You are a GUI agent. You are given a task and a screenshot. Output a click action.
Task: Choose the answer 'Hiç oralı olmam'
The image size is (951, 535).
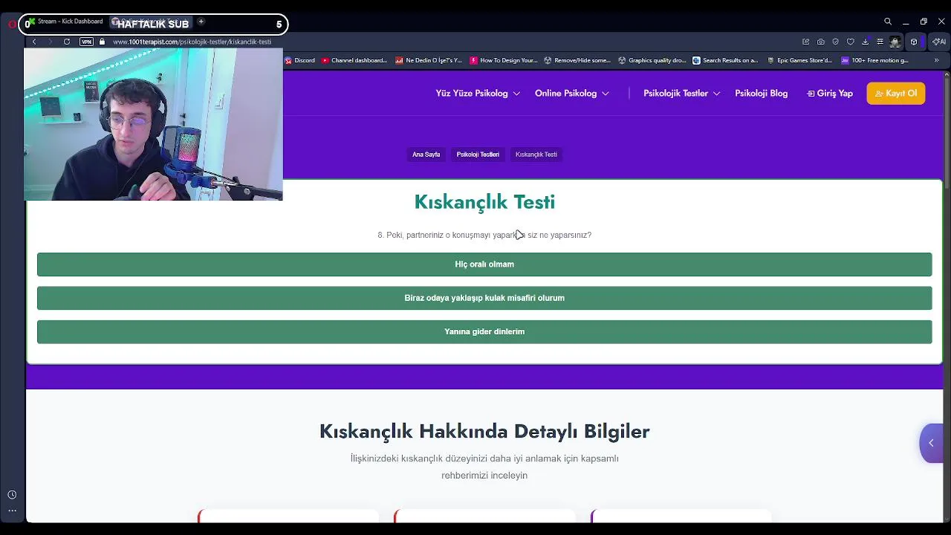pyautogui.click(x=484, y=265)
